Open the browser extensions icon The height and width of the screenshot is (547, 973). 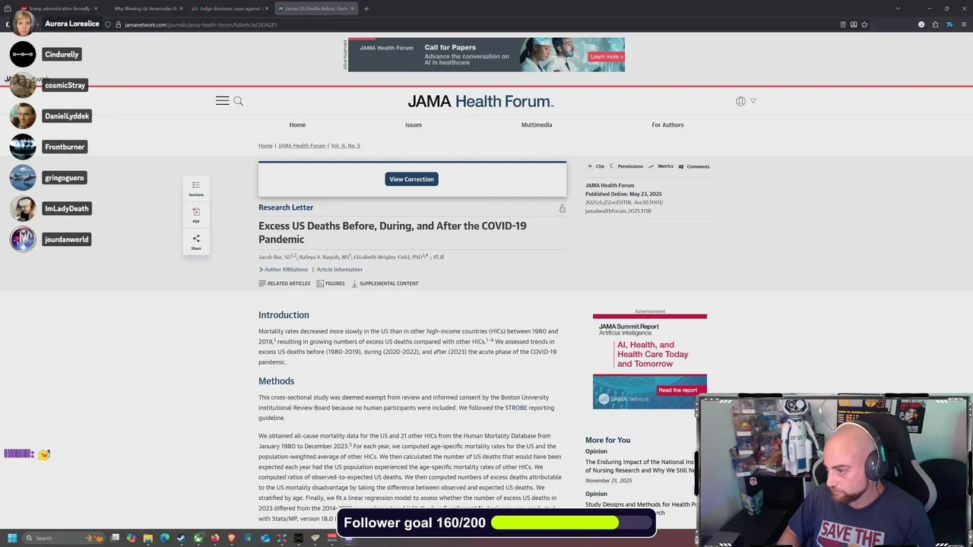[x=936, y=24]
